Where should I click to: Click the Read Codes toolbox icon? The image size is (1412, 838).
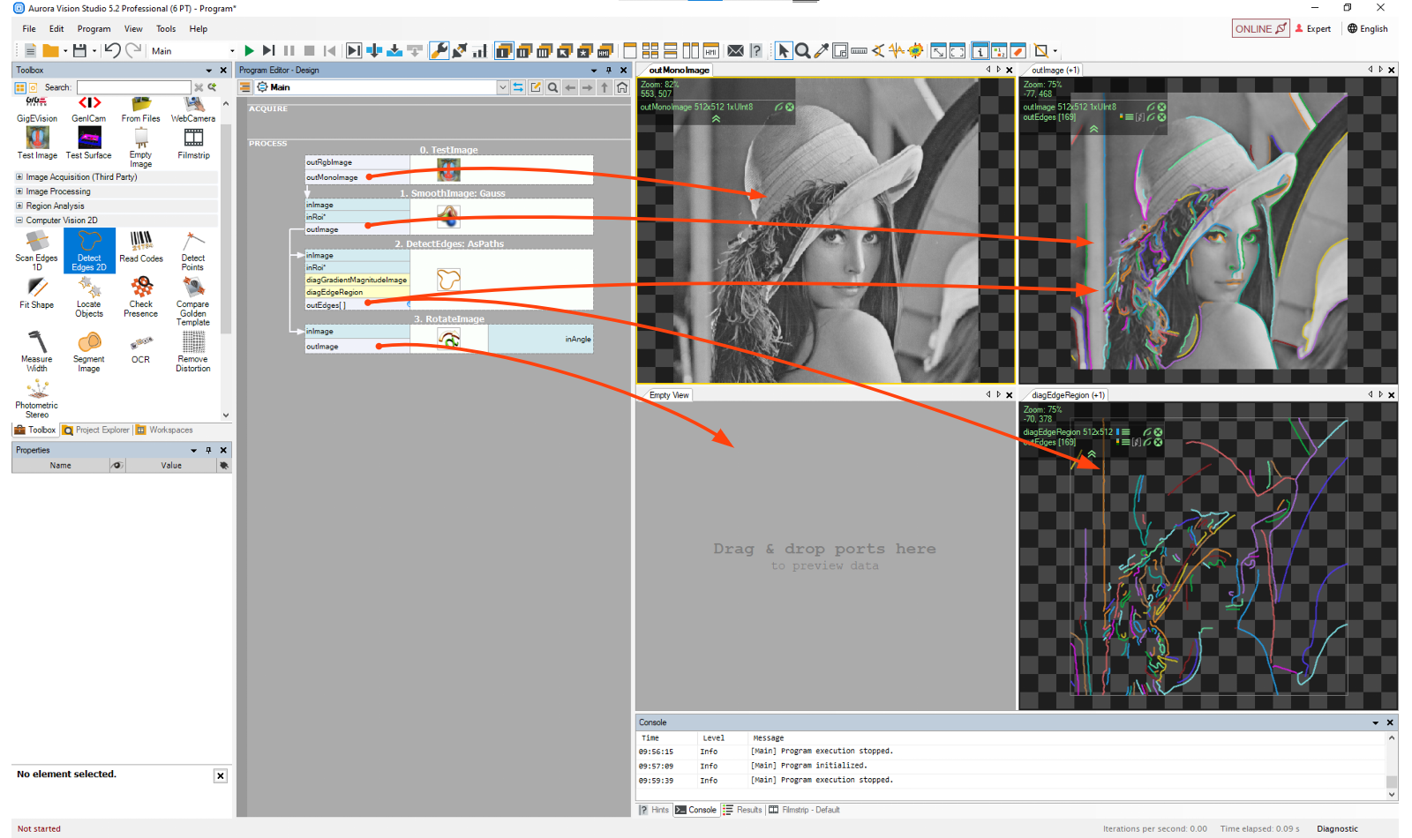coord(141,247)
